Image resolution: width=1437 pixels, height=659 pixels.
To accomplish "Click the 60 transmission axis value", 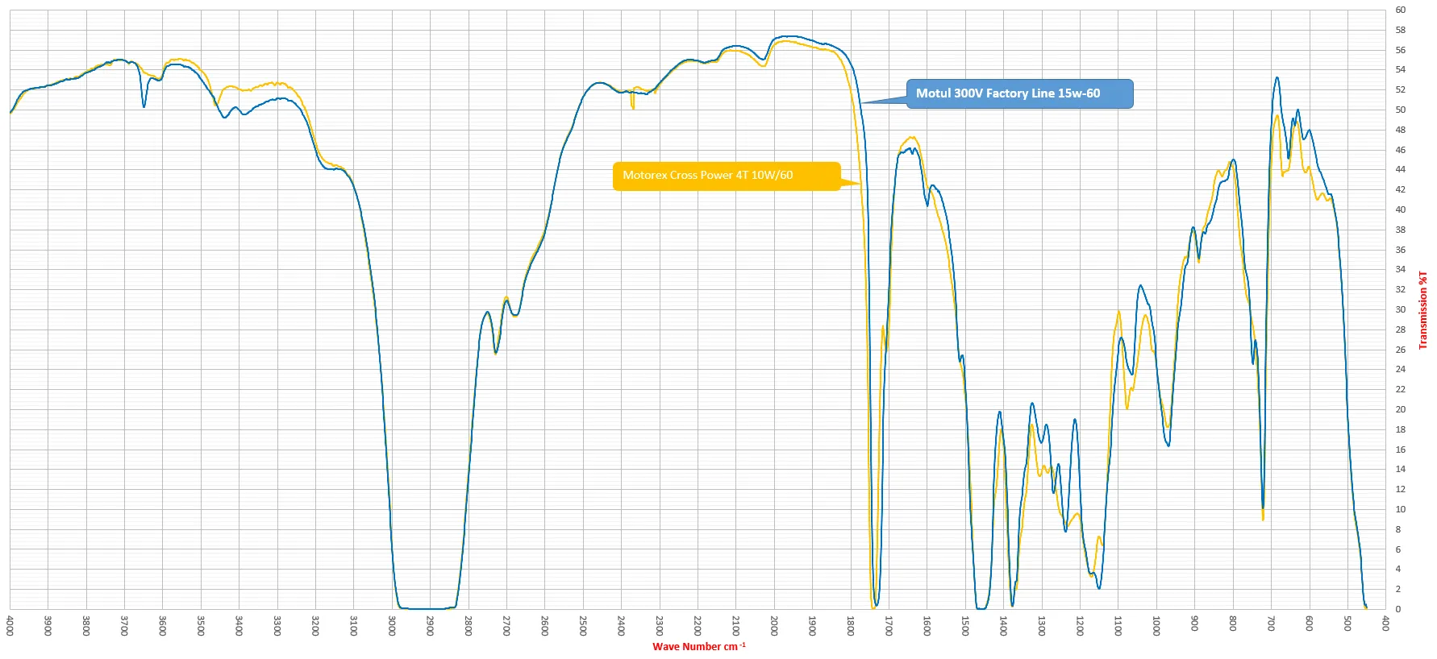I will click(x=1401, y=10).
